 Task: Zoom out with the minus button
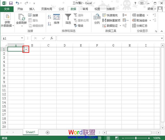click(x=123, y=138)
